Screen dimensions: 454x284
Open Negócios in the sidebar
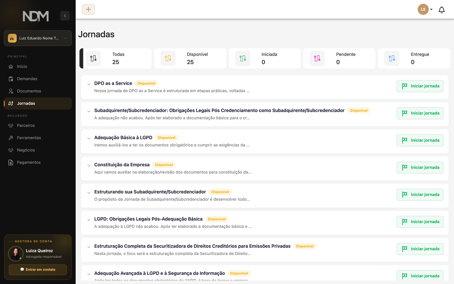point(38,150)
